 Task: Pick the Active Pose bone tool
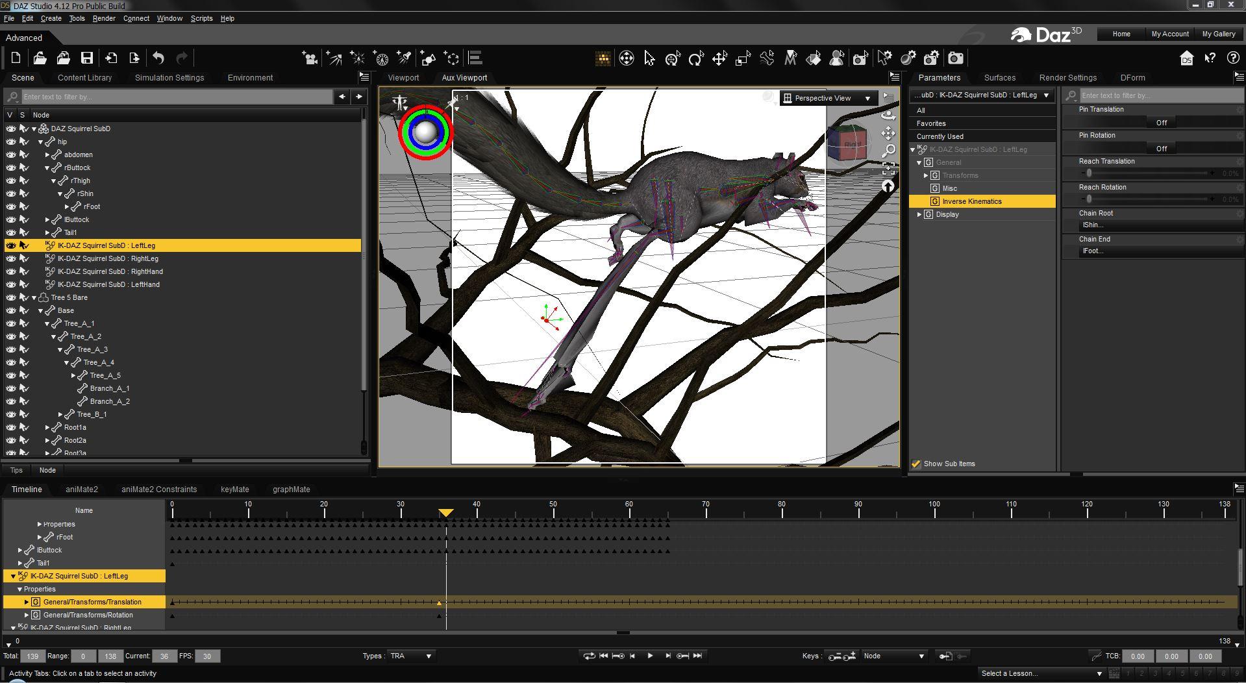coord(767,58)
